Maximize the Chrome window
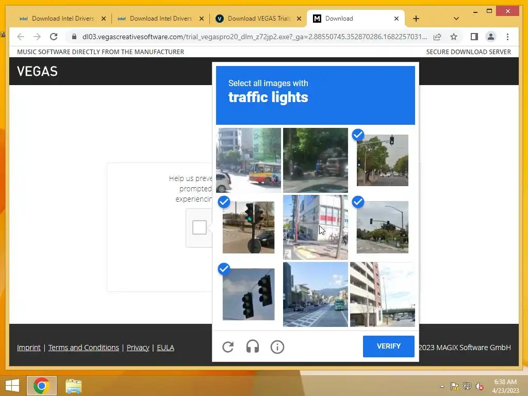Screen dimensions: 528x396 pyautogui.click(x=489, y=11)
